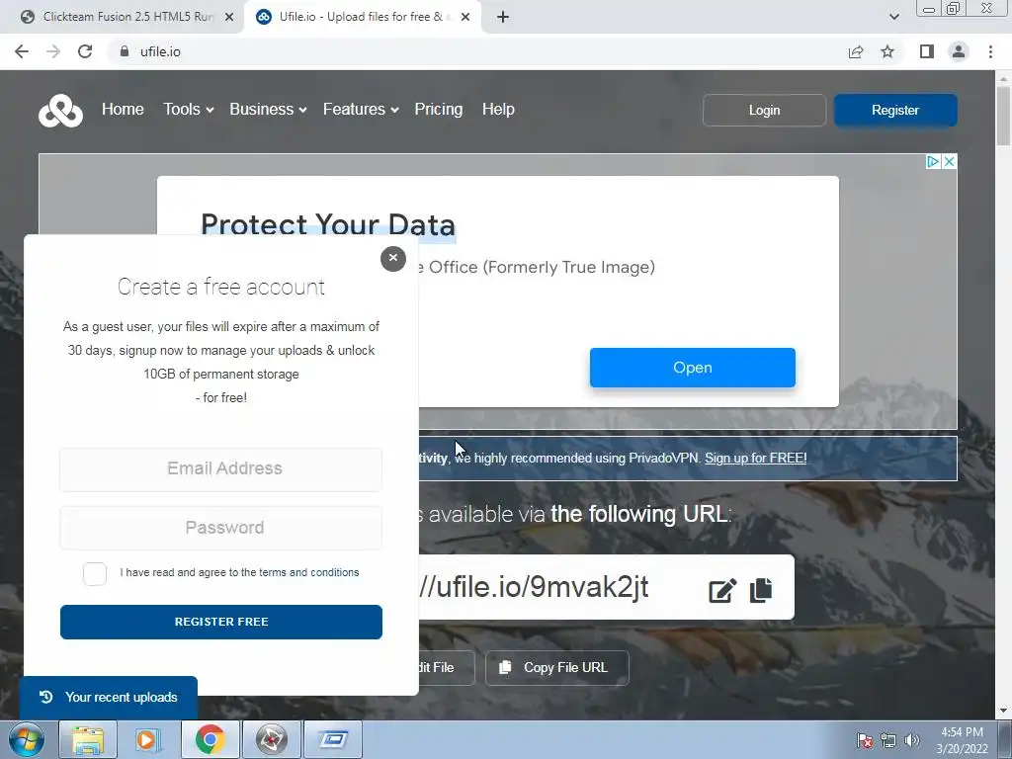Click the AdChoices triangle icon on the ad

(933, 161)
